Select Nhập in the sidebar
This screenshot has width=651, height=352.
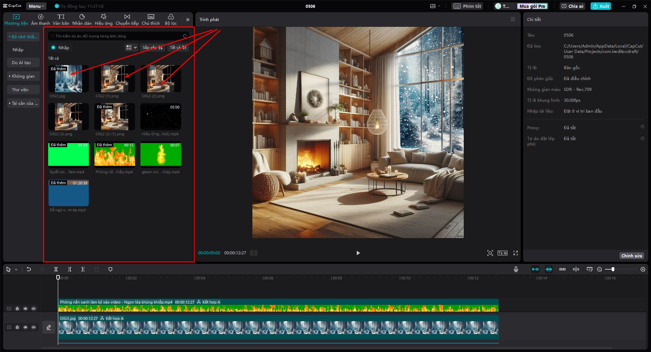pyautogui.click(x=18, y=50)
